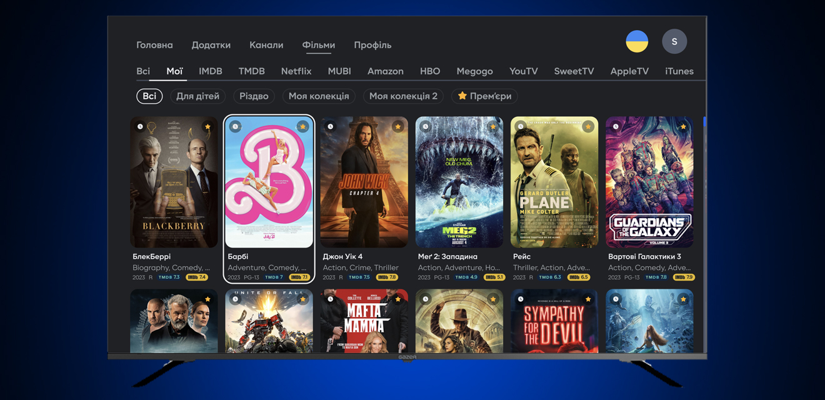This screenshot has height=400, width=825.
Task: Click the star icon on Indiana Jones poster
Action: coord(493,299)
